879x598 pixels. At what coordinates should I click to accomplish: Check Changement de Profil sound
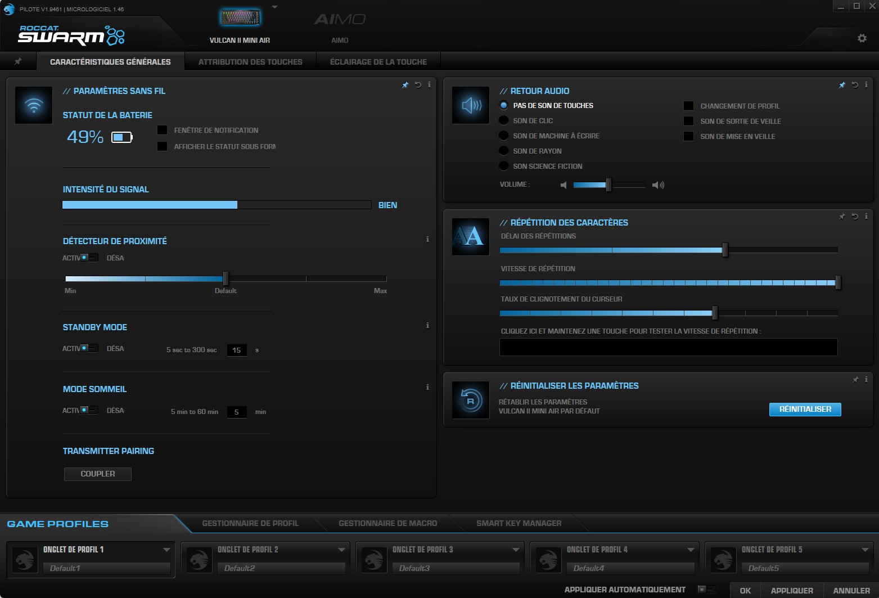point(688,106)
